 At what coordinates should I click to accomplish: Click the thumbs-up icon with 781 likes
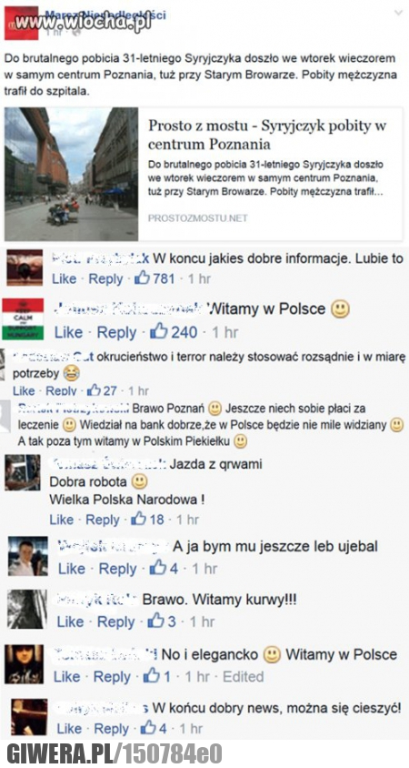point(142,278)
